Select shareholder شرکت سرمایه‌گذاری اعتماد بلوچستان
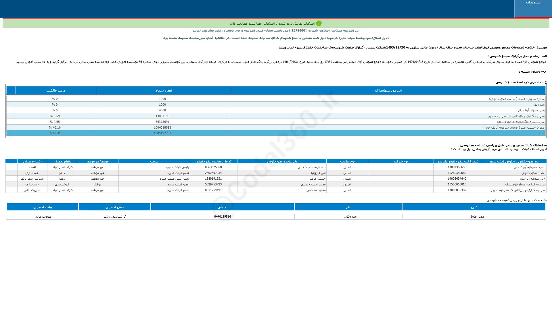 click(x=521, y=122)
